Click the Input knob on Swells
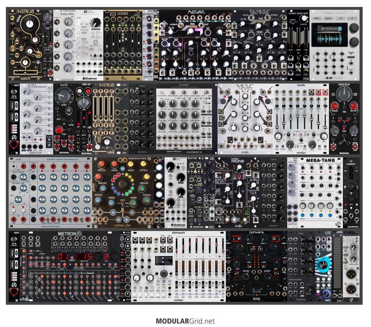 tap(278, 136)
